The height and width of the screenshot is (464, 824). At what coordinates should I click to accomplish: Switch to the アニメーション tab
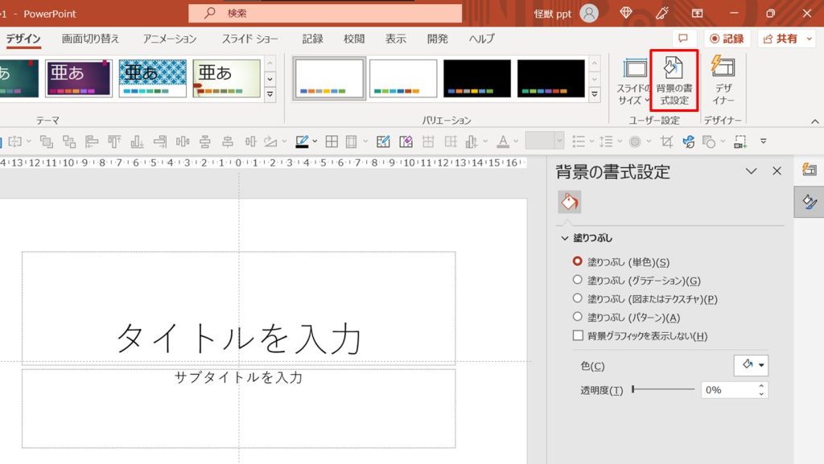click(169, 39)
